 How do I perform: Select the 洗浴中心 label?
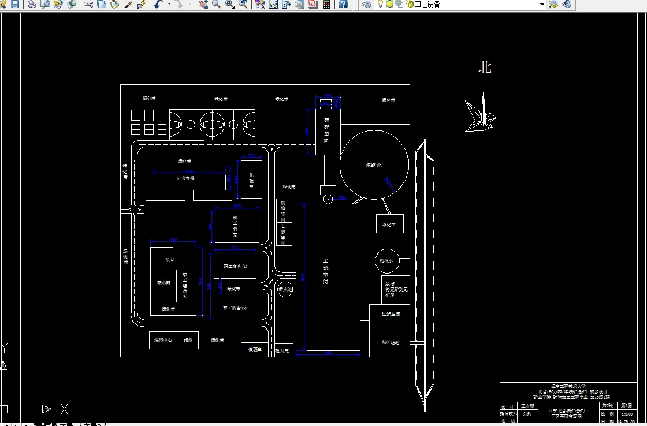click(x=163, y=340)
